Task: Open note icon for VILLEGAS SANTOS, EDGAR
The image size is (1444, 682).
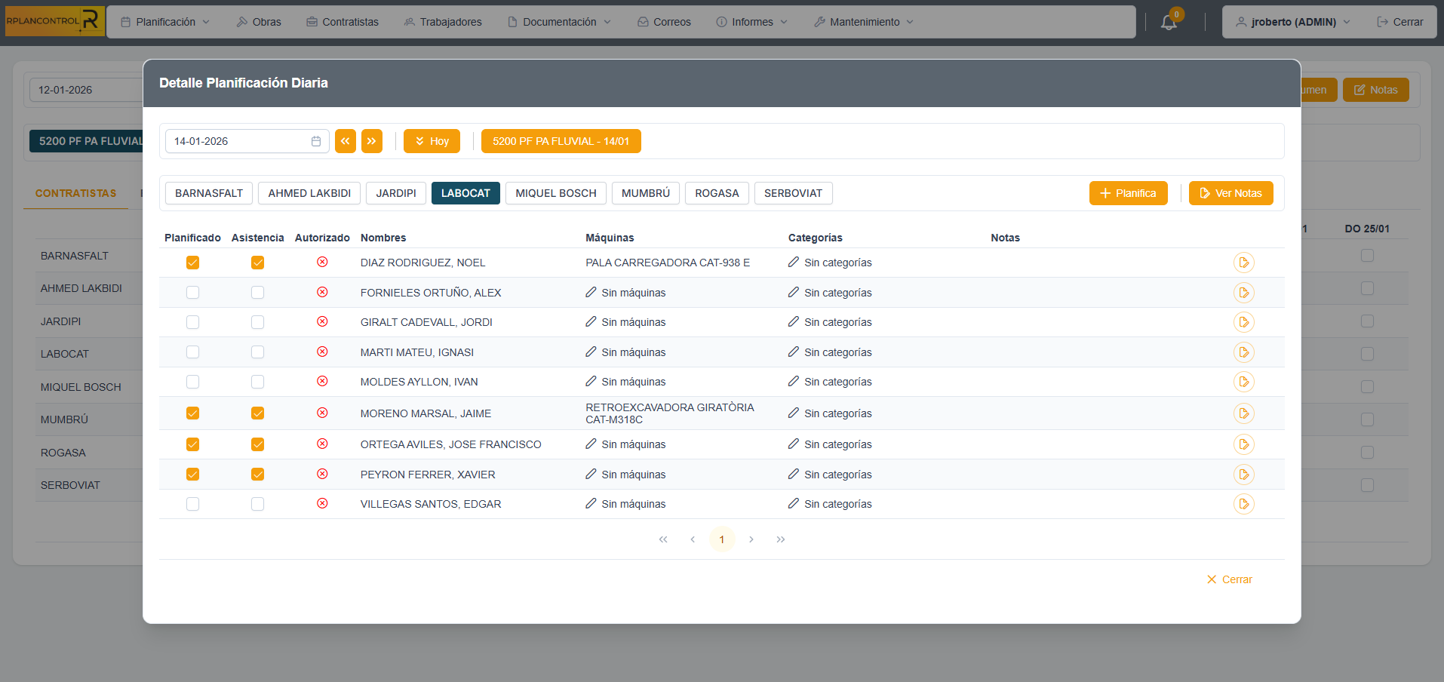Action: click(1243, 504)
